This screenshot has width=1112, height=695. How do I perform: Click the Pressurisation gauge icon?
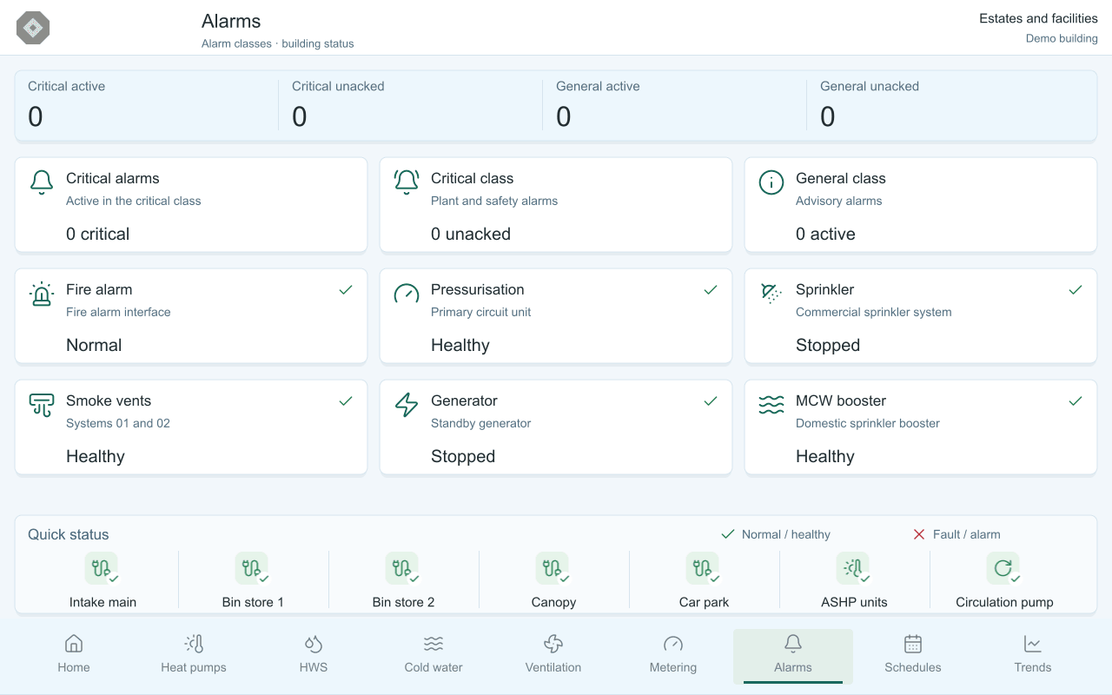pos(407,293)
